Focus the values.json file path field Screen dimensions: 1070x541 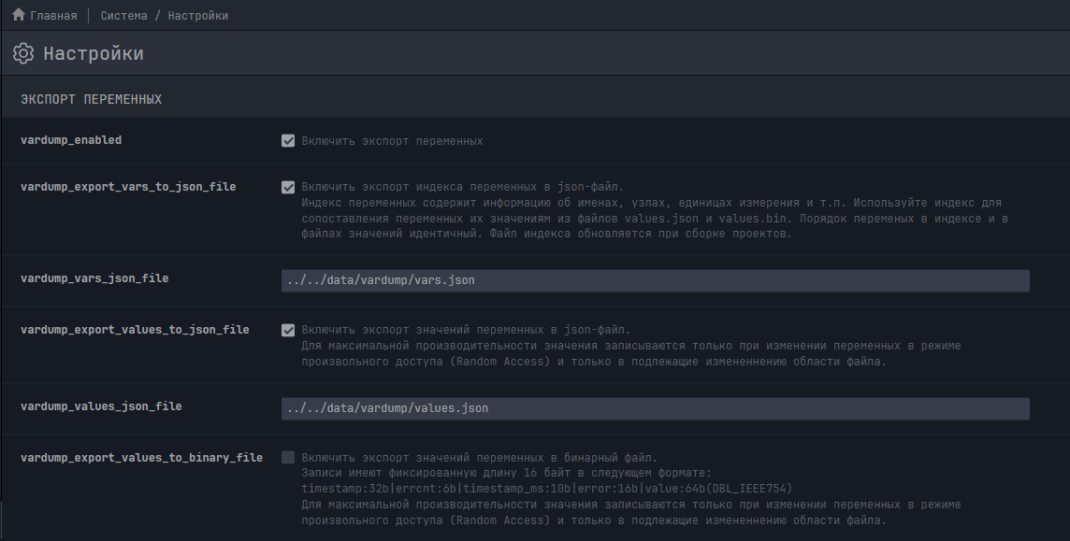(655, 408)
